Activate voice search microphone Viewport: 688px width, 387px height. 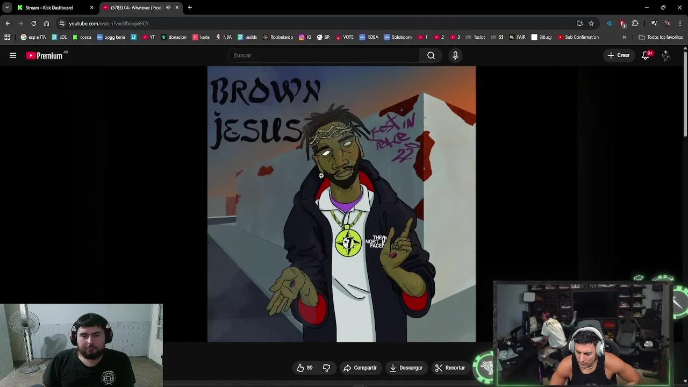click(455, 55)
